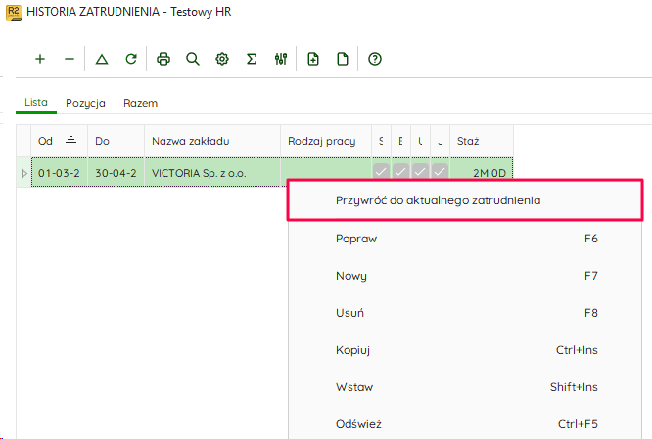Open help with the question mark icon
The width and height of the screenshot is (652, 439).
pyautogui.click(x=375, y=59)
